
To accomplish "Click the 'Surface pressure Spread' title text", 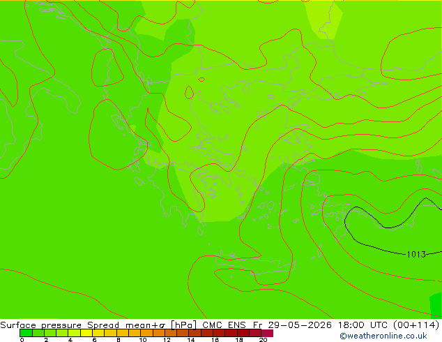I will point(59,325).
